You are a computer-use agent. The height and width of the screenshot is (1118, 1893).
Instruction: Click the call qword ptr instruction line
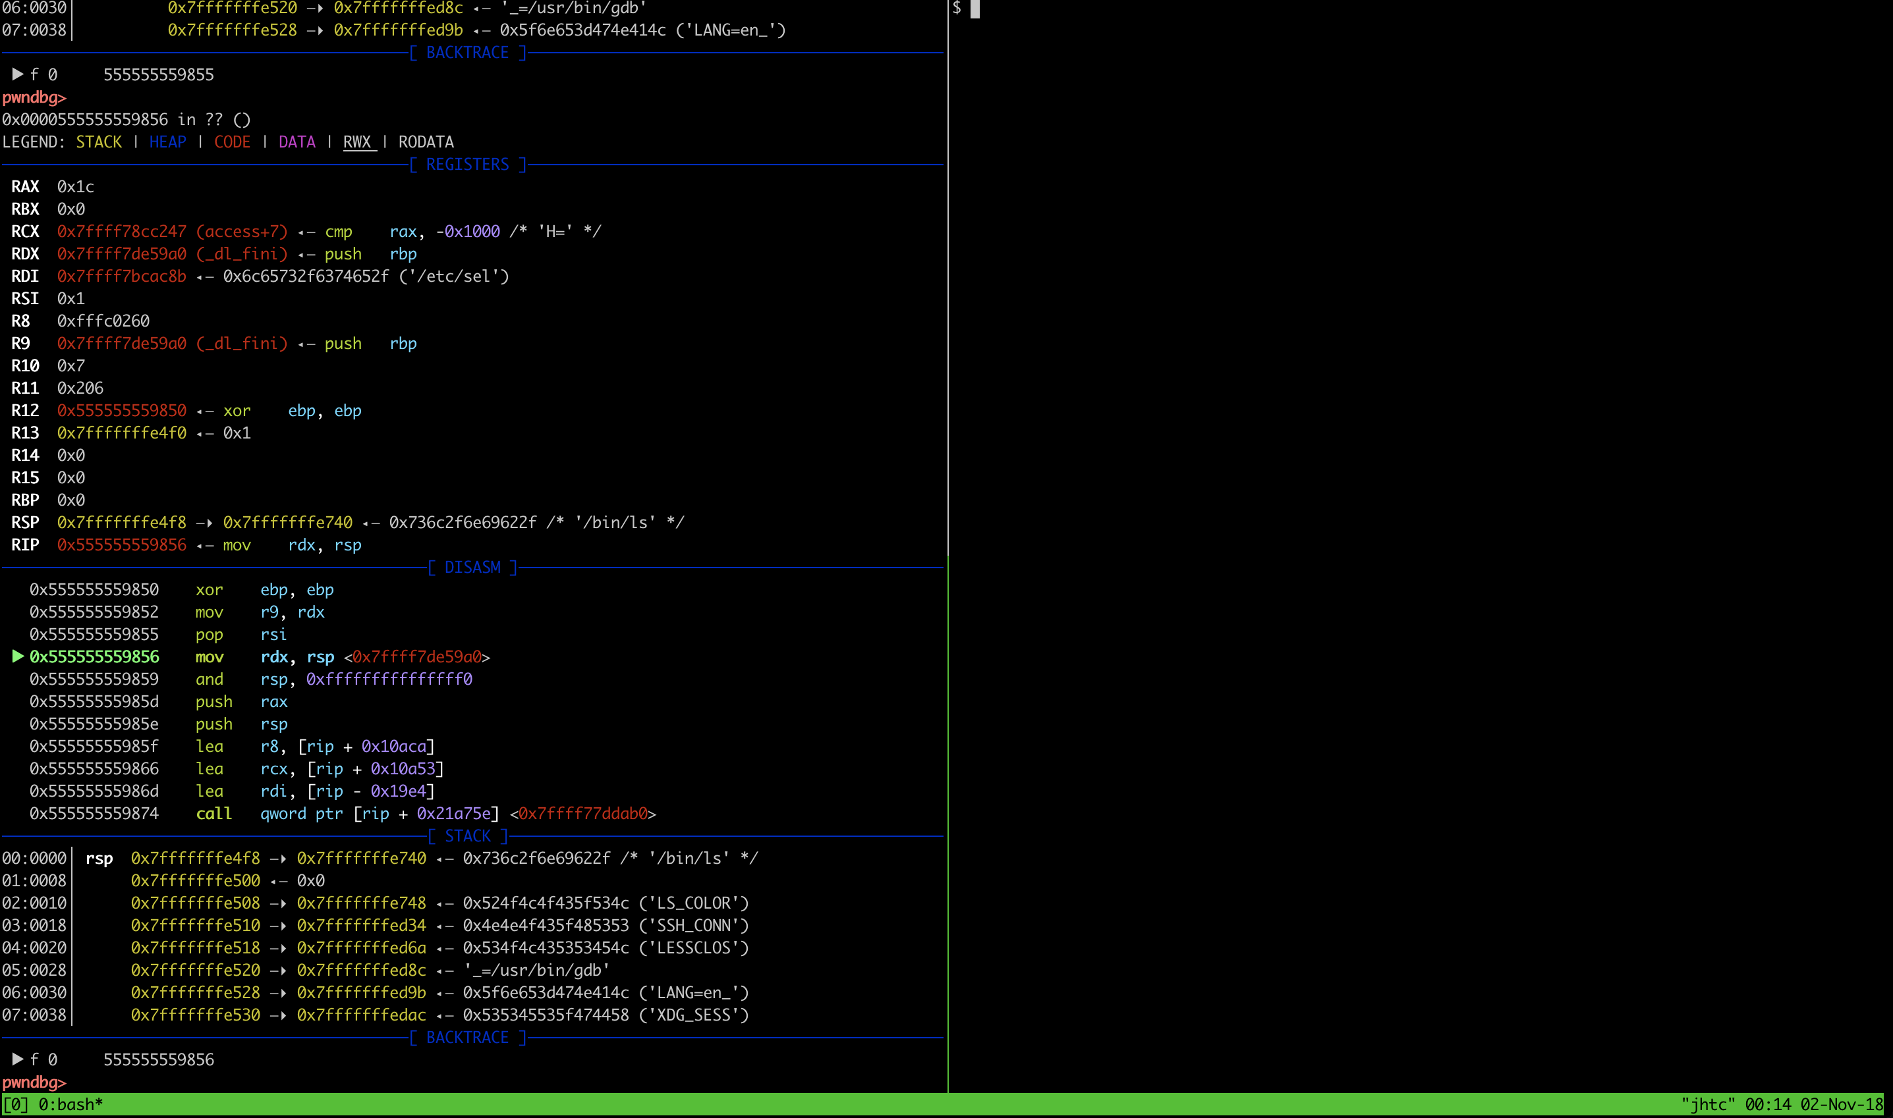pos(343,814)
